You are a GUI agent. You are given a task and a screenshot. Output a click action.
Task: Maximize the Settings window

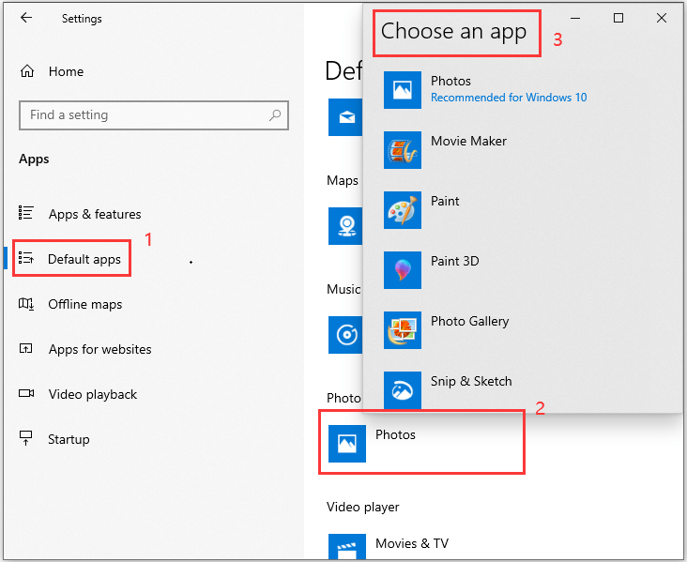pos(618,18)
